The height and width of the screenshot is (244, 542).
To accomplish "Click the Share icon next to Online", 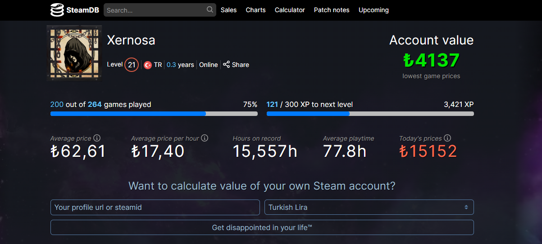I will 227,65.
